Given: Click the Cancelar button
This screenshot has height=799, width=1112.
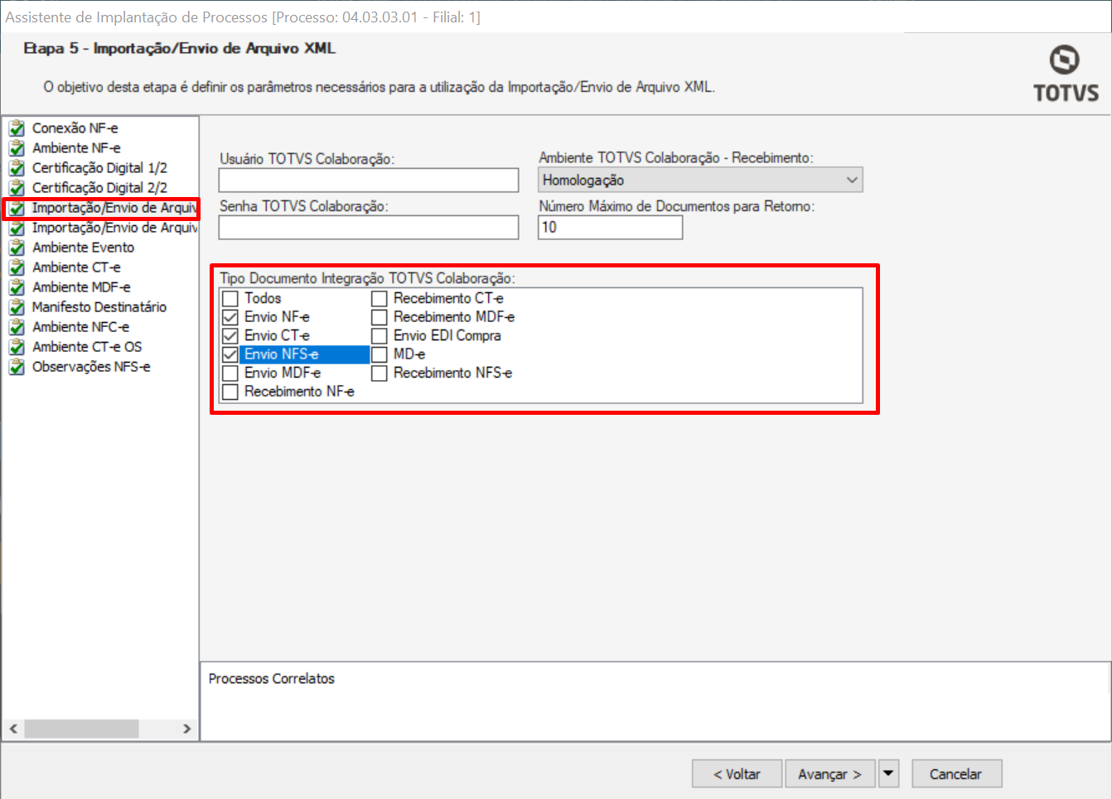Looking at the screenshot, I should click(x=956, y=773).
